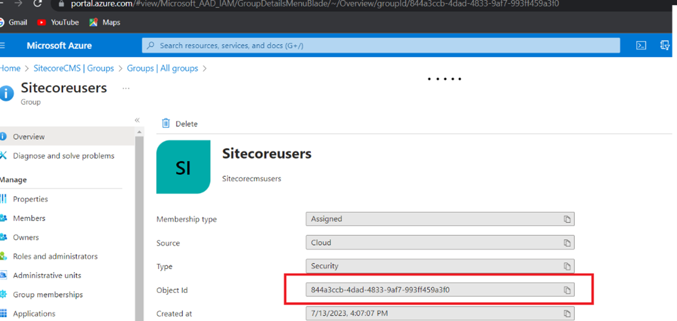Viewport: 677px width, 321px height.
Task: Click the Created at label
Action: pos(174,314)
